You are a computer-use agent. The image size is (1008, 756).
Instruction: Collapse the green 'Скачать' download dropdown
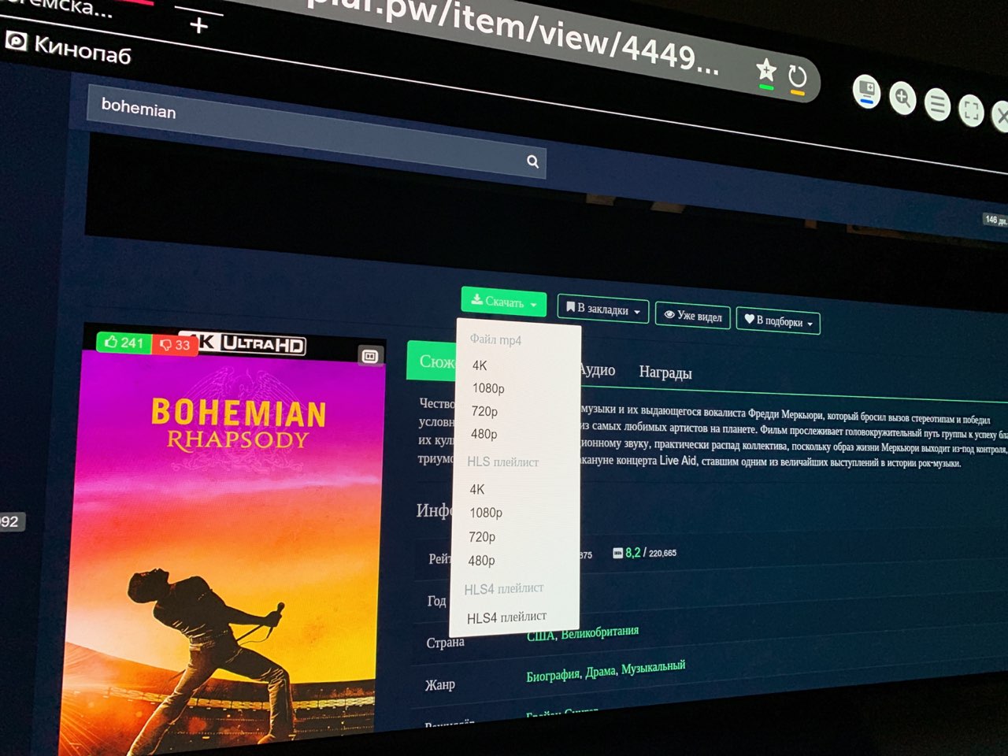pyautogui.click(x=503, y=302)
